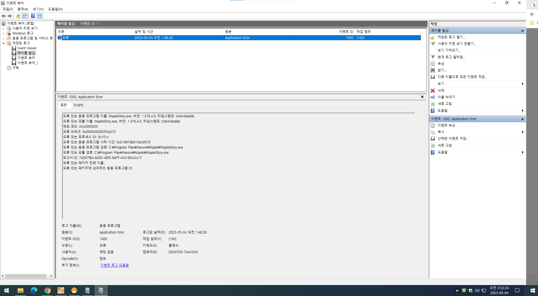Collapse 저장된 로그 tree node
This screenshot has width=538, height=296.
click(3, 43)
